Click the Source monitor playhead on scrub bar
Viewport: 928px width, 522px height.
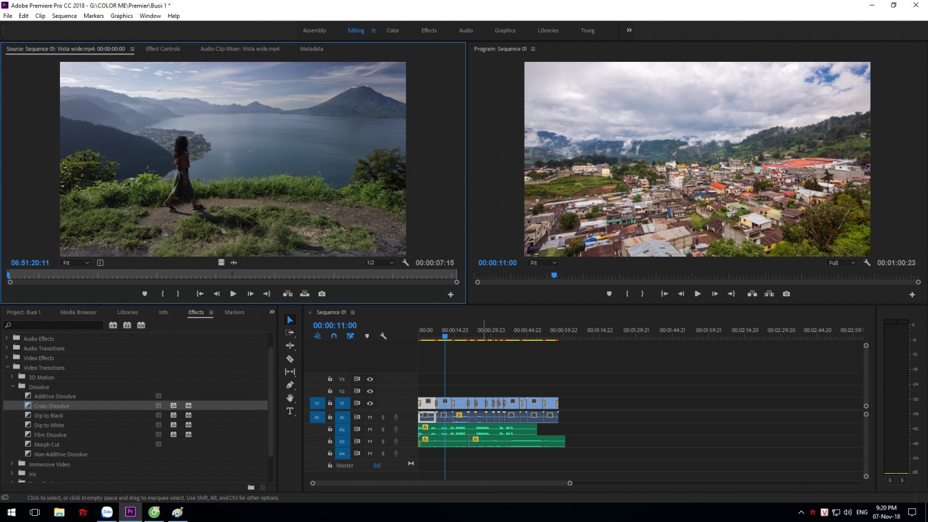(9, 275)
